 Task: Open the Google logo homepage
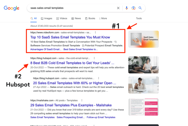[x=12, y=8]
